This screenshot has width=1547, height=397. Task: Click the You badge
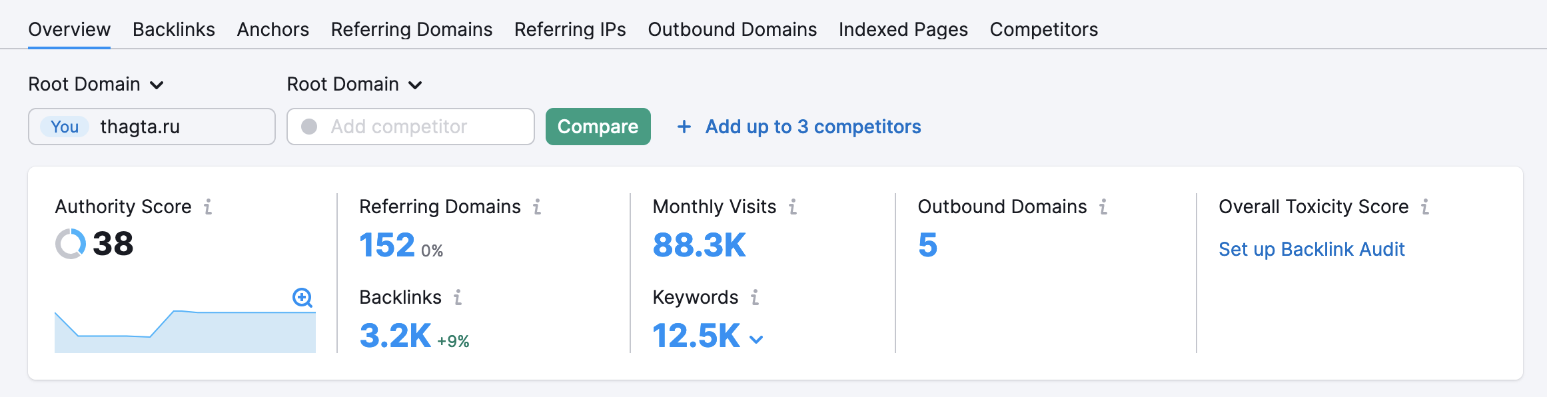65,127
